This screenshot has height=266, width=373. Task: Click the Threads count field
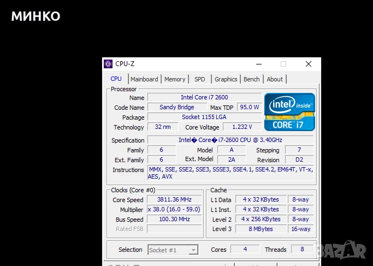coord(302,250)
